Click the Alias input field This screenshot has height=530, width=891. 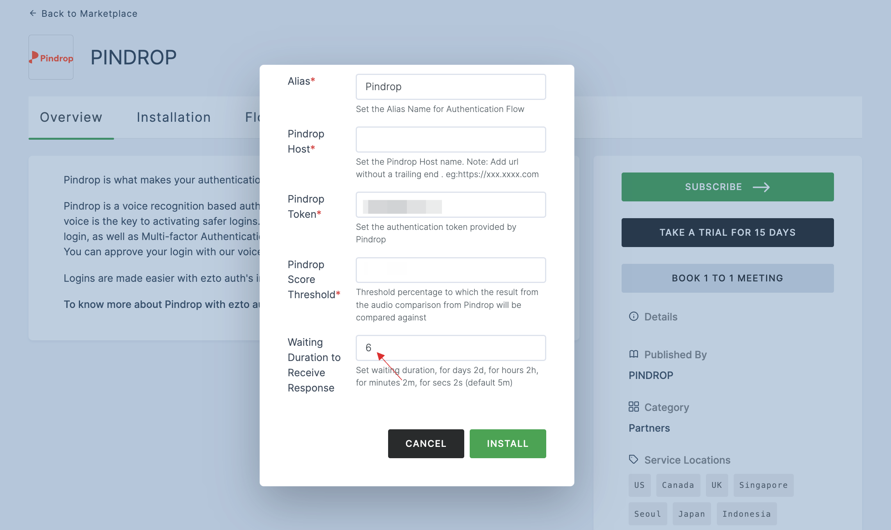451,86
